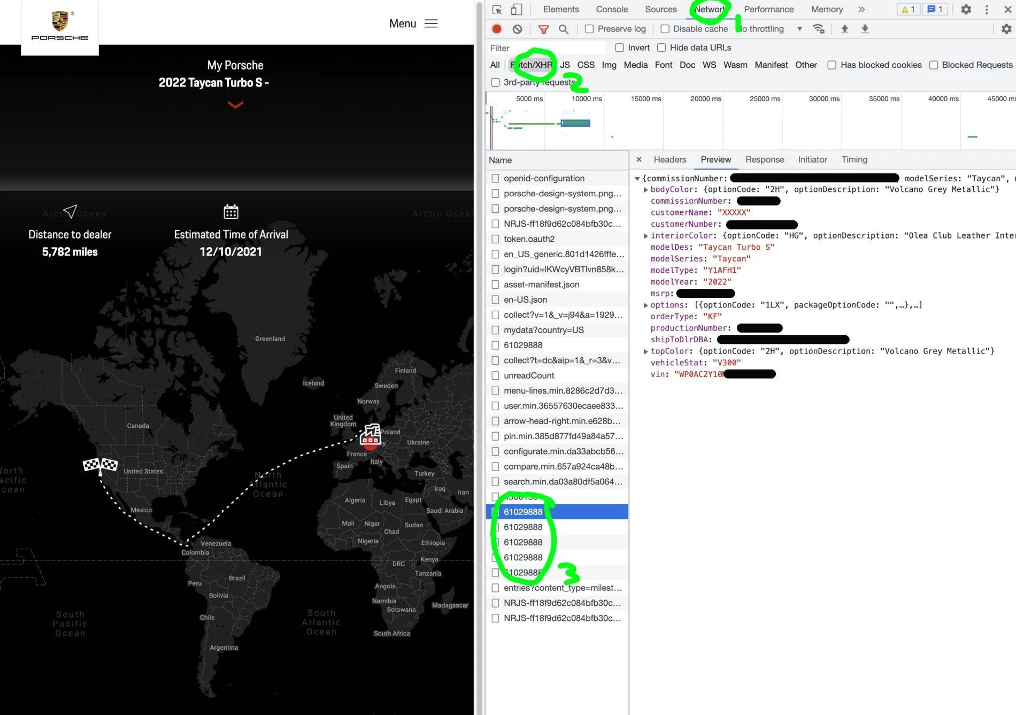Toggle the device toolbar icon

[516, 10]
